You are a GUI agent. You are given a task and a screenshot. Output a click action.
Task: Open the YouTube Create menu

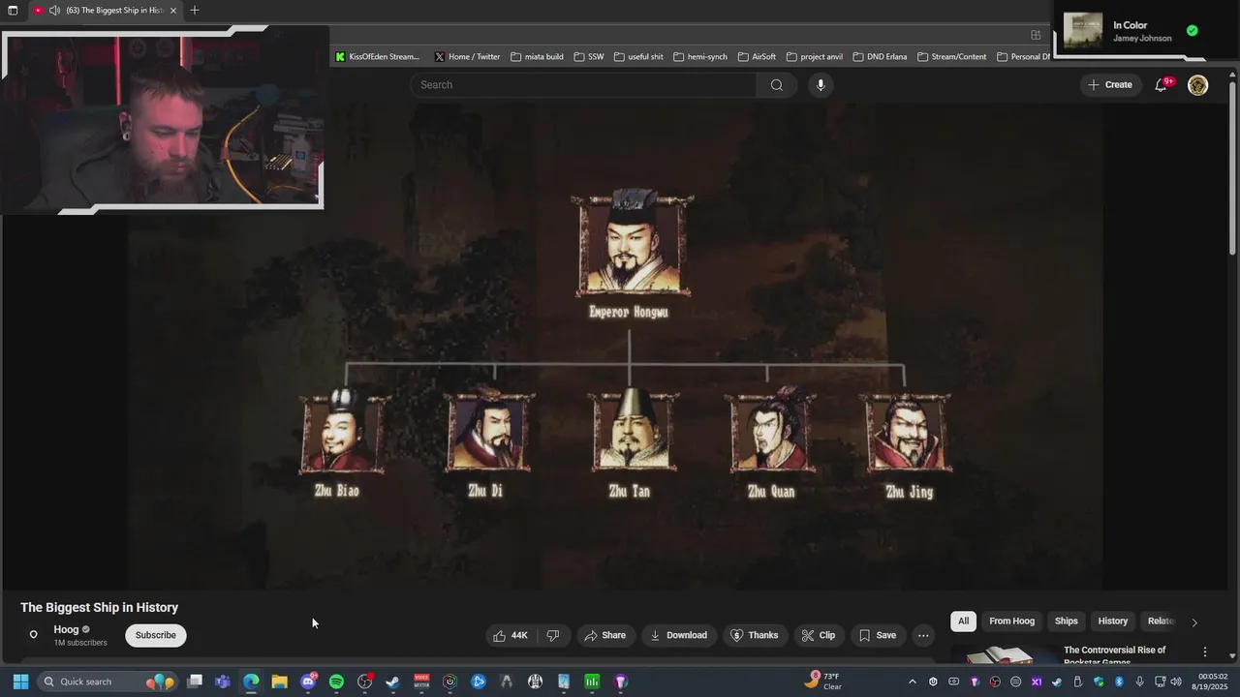tap(1109, 85)
